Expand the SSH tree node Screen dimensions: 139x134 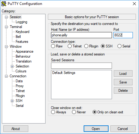click(x=12, y=101)
